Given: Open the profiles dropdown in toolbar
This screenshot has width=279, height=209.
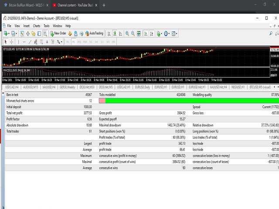Looking at the screenshot, I should pos(16,33).
